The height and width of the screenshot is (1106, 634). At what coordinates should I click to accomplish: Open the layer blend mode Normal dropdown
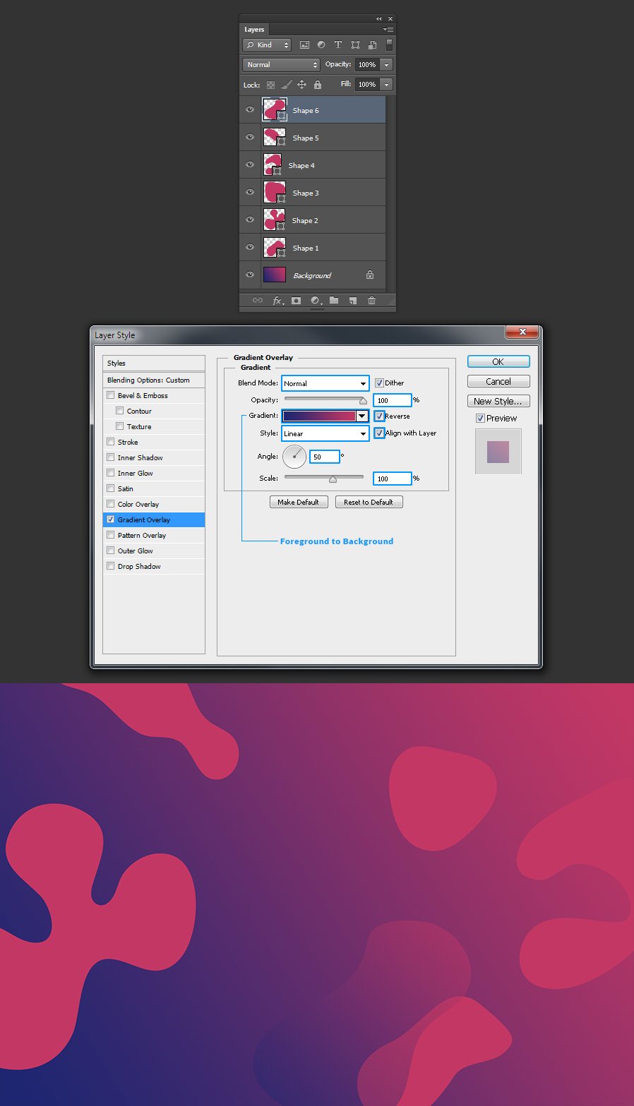[281, 64]
